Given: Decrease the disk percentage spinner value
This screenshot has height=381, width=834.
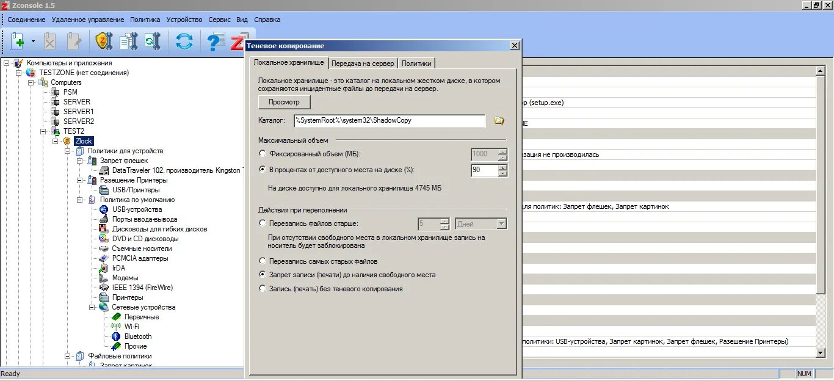Looking at the screenshot, I should pyautogui.click(x=502, y=173).
